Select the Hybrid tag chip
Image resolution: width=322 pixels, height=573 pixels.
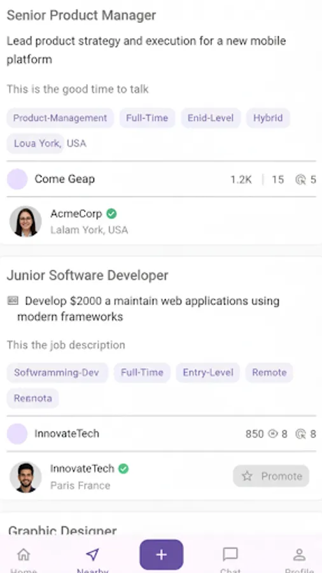[268, 118]
